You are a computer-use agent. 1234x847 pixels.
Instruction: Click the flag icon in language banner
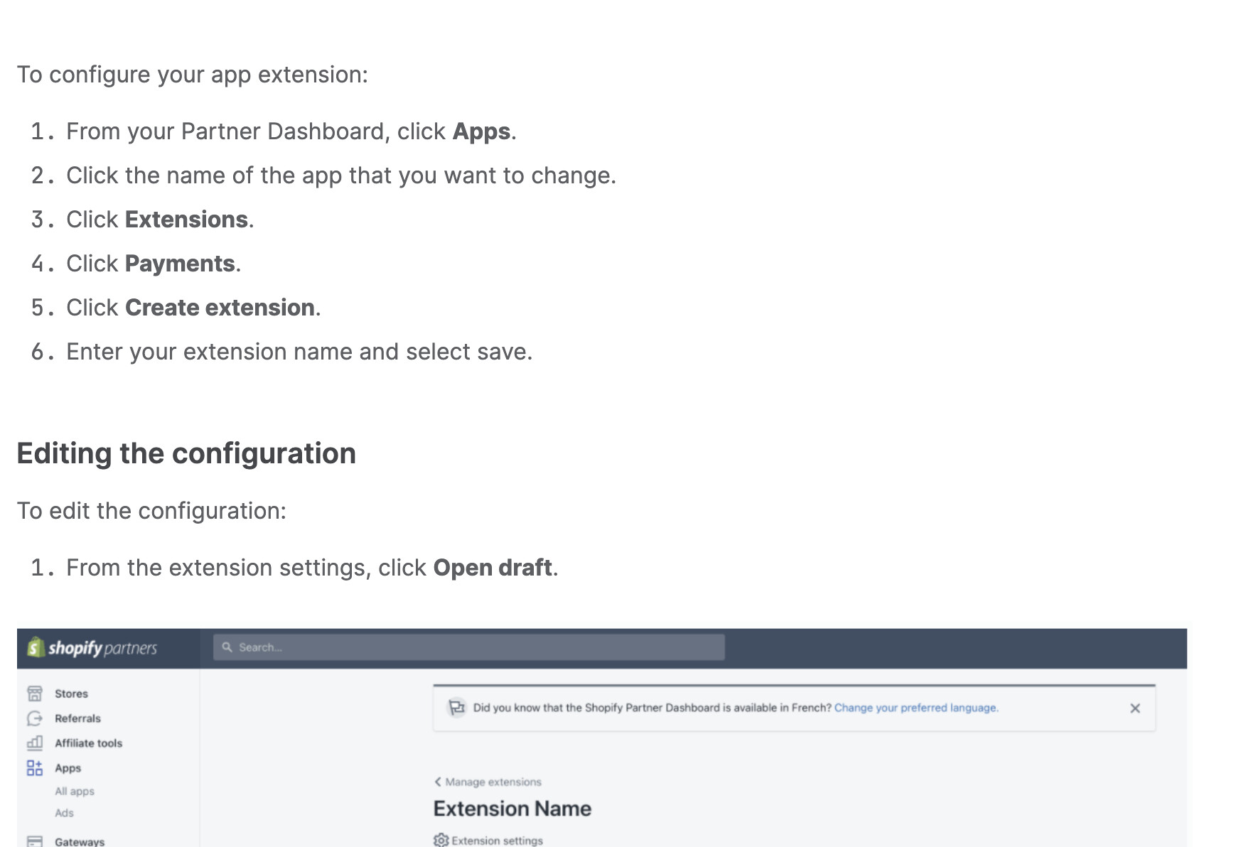pos(456,708)
